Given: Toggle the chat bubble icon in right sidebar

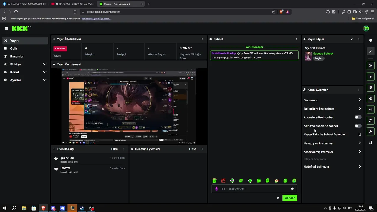Looking at the screenshot, I should click(371, 98).
